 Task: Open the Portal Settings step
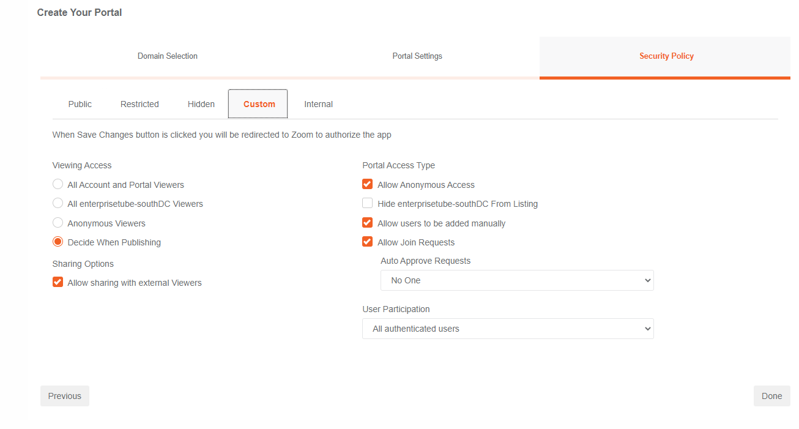pyautogui.click(x=417, y=56)
